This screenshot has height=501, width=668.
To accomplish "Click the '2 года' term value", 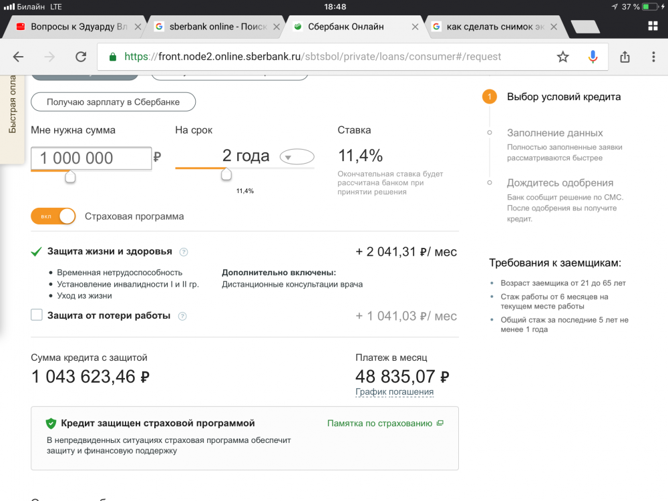I will click(x=246, y=156).
